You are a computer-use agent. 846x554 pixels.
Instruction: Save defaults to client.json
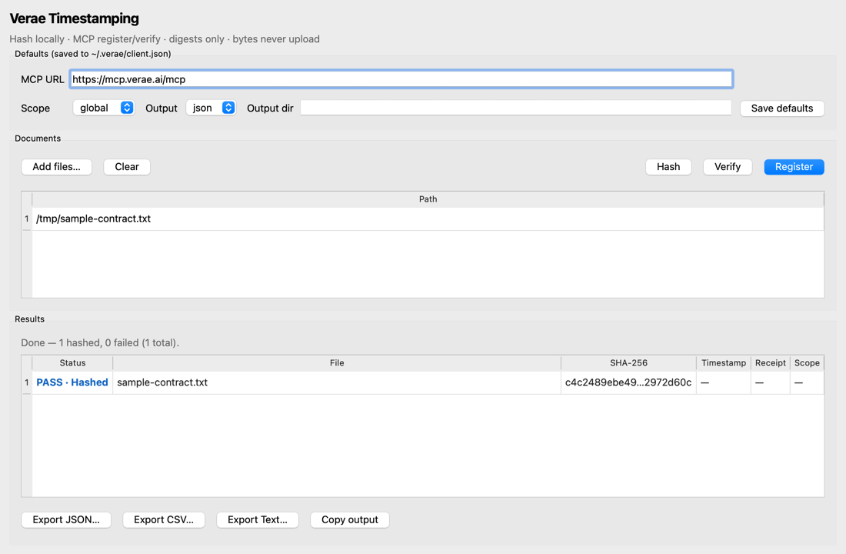coord(782,108)
